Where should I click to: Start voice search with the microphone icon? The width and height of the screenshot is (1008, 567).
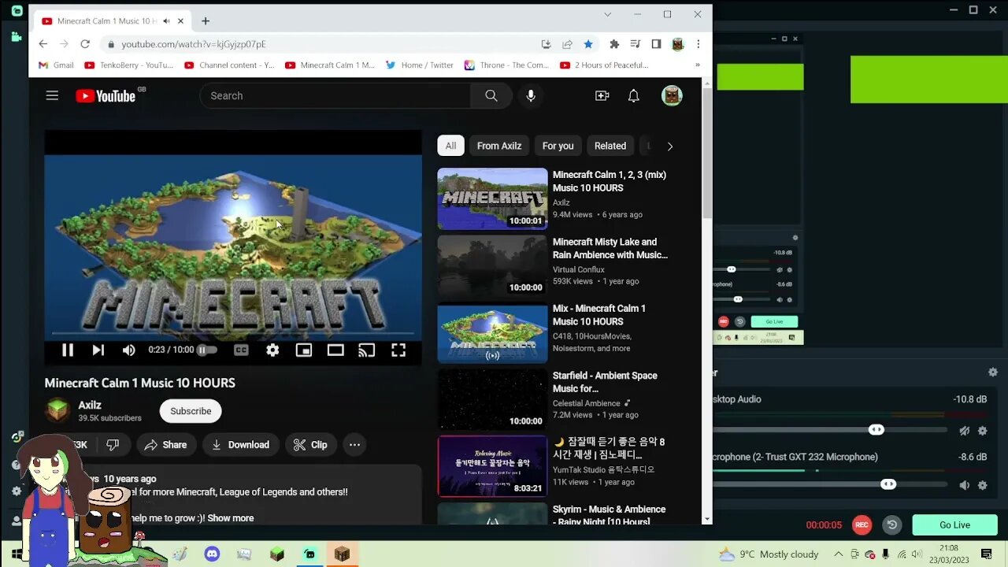531,95
